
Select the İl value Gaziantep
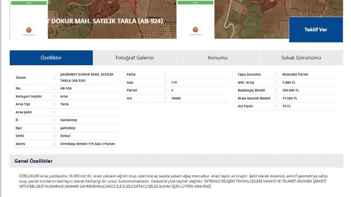click(x=68, y=120)
